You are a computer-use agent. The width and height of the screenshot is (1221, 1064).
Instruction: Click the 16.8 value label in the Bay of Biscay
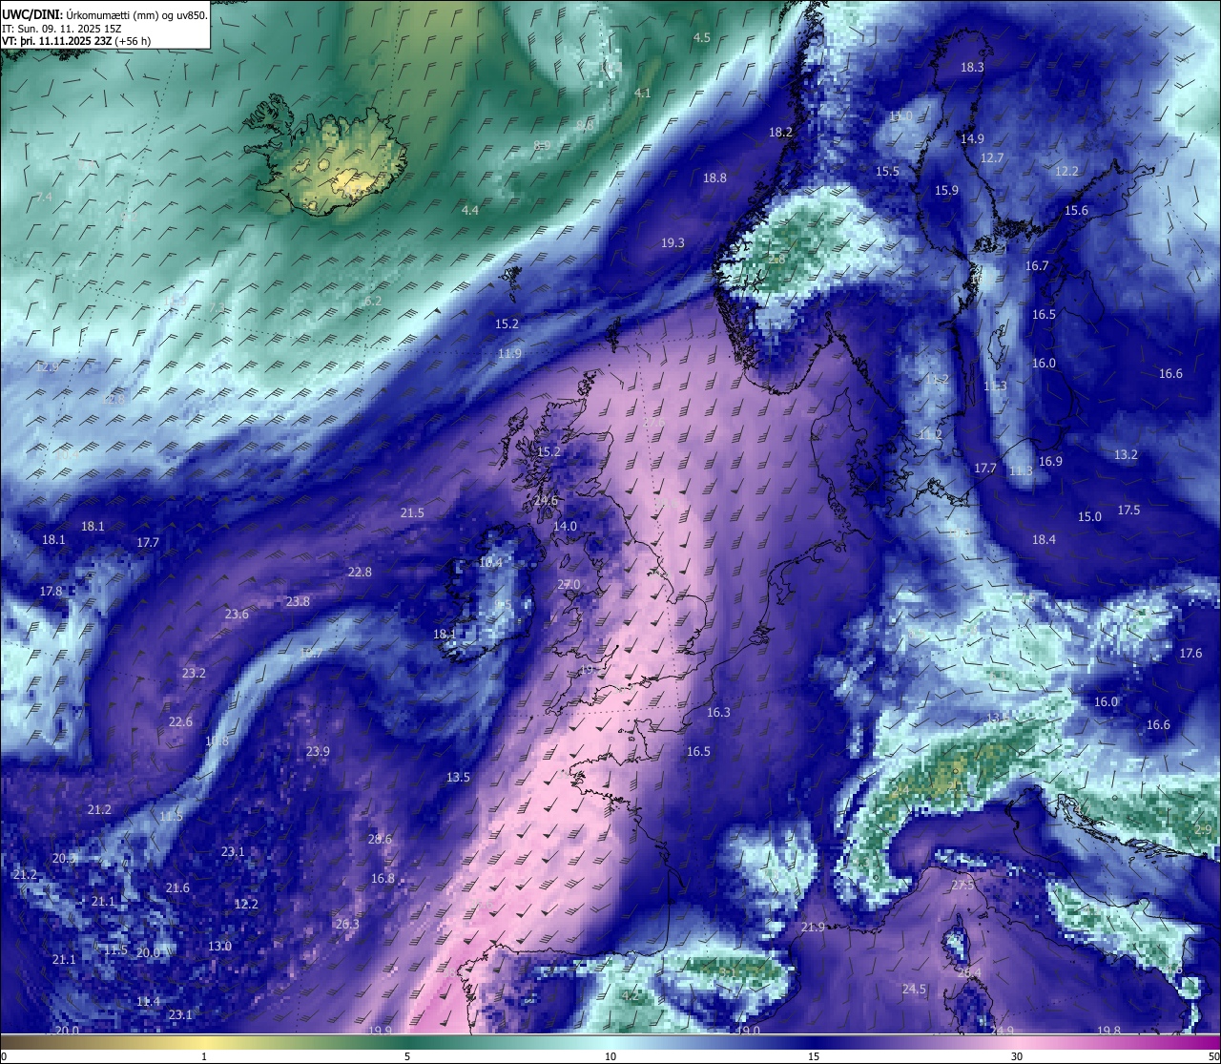point(383,879)
